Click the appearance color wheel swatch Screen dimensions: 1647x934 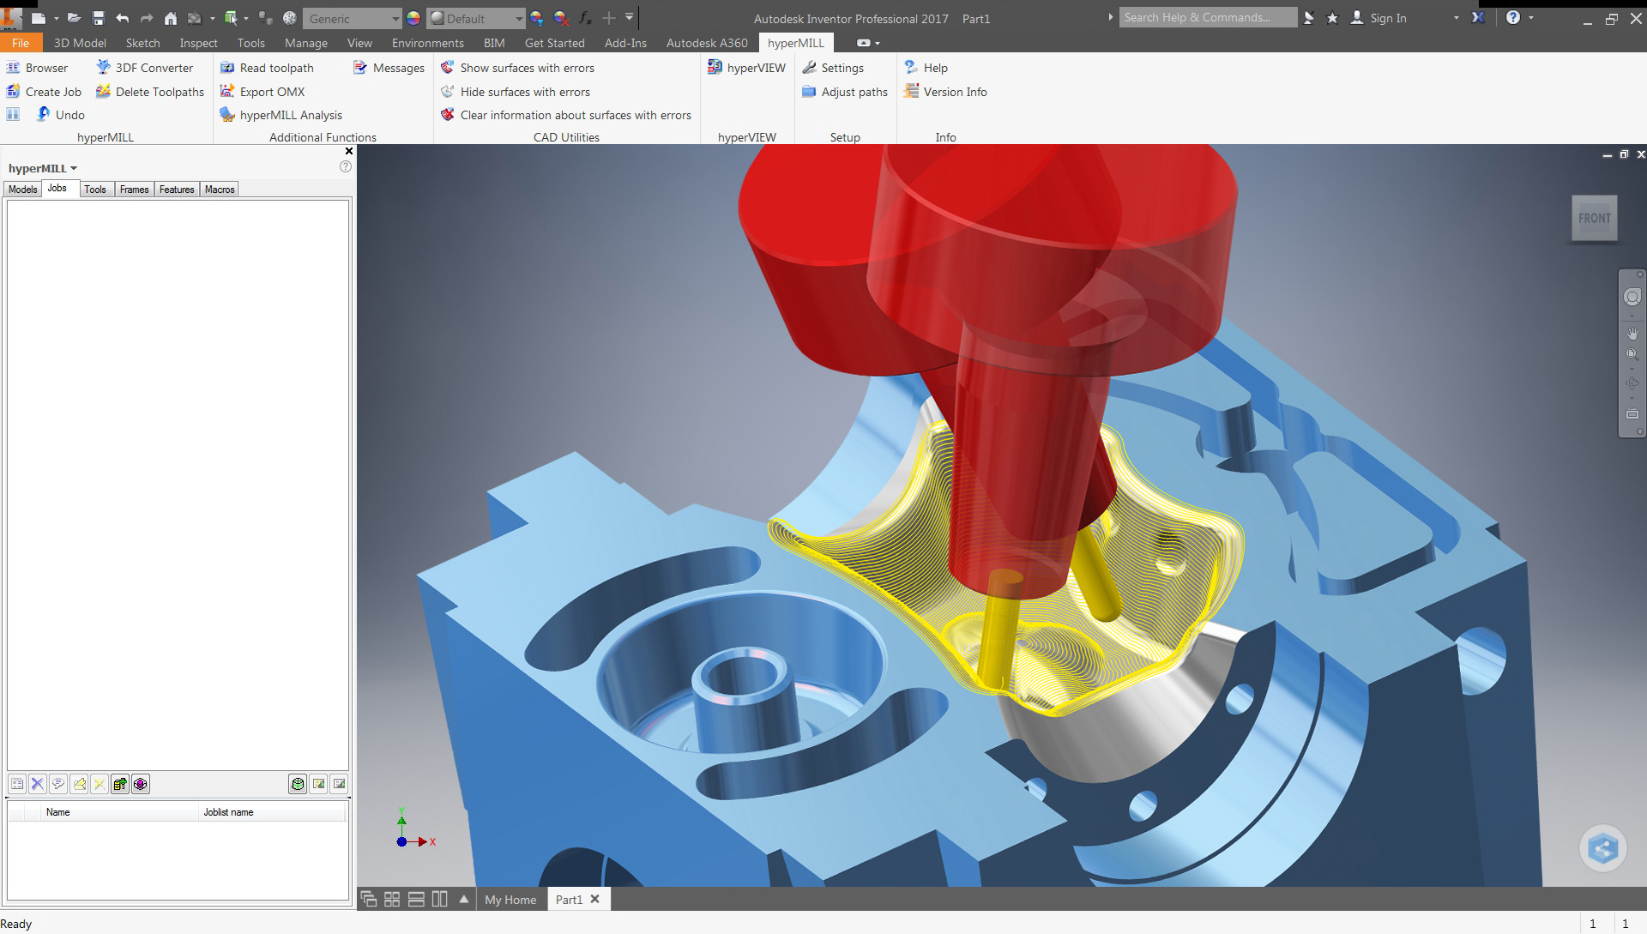click(x=413, y=18)
